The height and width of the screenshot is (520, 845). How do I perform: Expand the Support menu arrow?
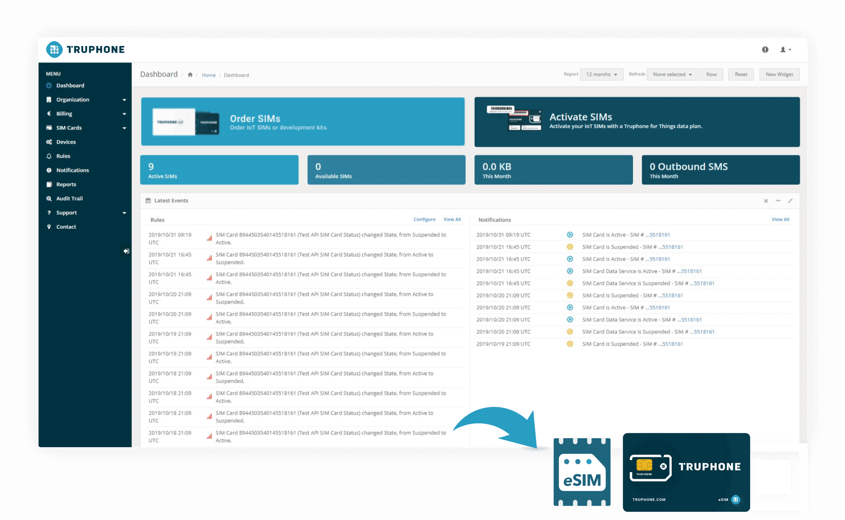point(124,213)
